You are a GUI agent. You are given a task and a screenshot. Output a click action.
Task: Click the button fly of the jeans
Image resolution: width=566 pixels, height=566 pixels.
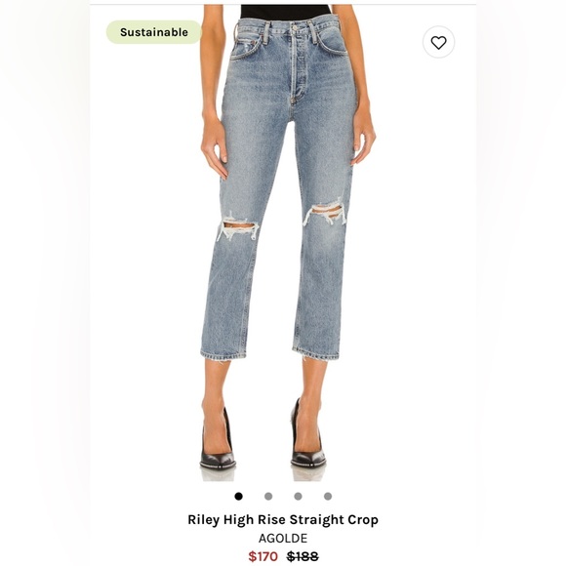click(294, 65)
